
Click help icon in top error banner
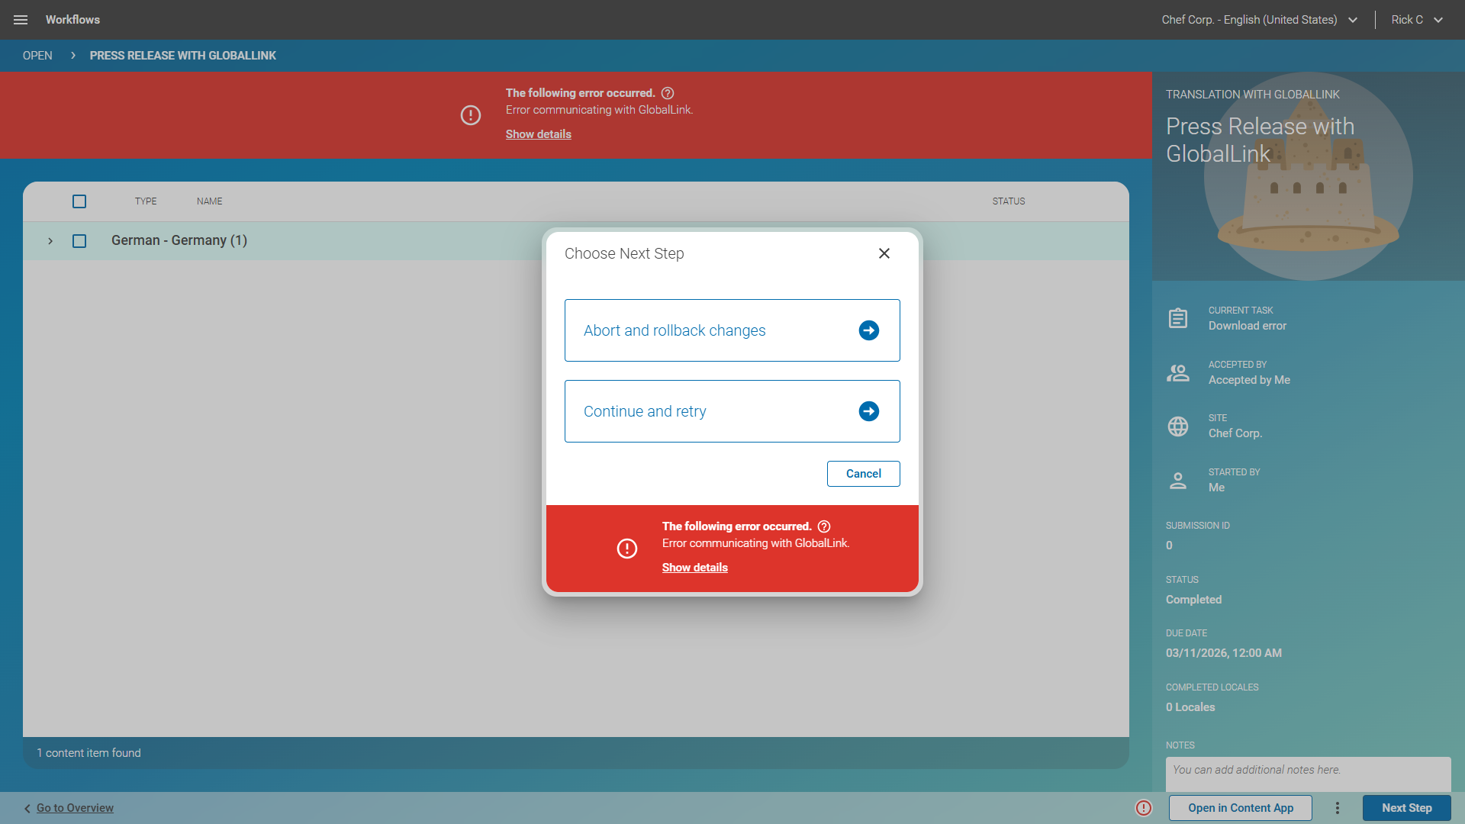(x=668, y=93)
